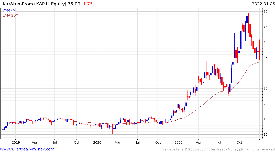275x153 pixels.
Task: Click the y-axis label 15
Action: [x=265, y=119]
